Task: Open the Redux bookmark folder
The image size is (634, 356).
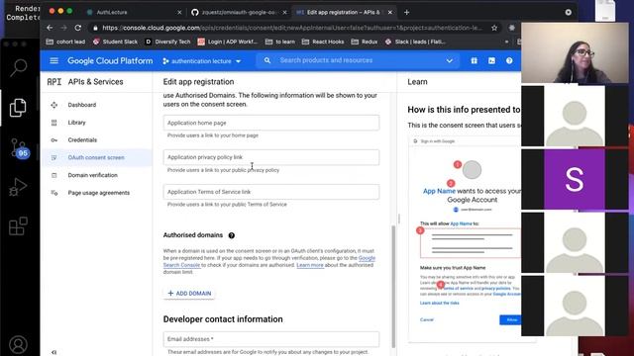Action: [365, 42]
